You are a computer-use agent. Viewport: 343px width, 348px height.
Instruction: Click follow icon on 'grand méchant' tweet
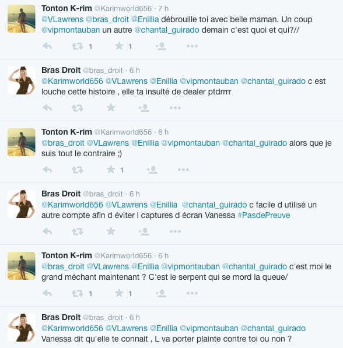coord(160,293)
